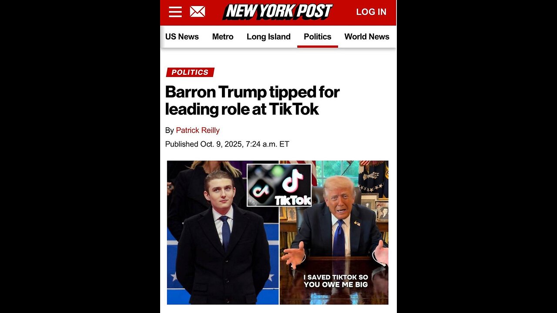Click the New York Post logo

click(x=278, y=12)
